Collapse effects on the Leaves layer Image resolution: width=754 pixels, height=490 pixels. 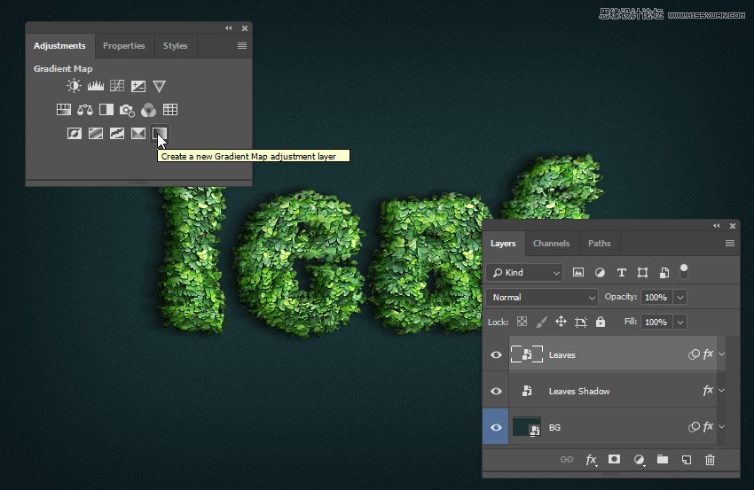click(721, 354)
